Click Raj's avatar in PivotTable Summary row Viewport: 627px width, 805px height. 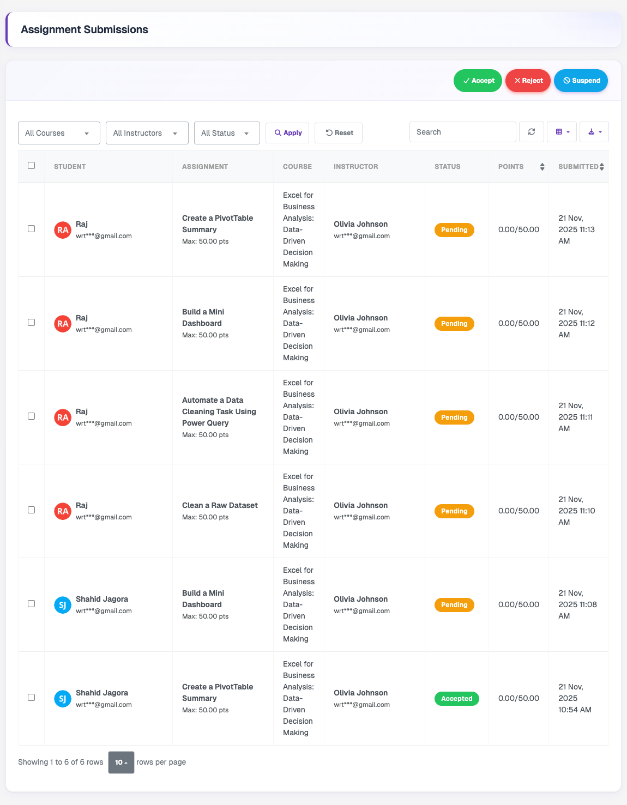pyautogui.click(x=63, y=230)
